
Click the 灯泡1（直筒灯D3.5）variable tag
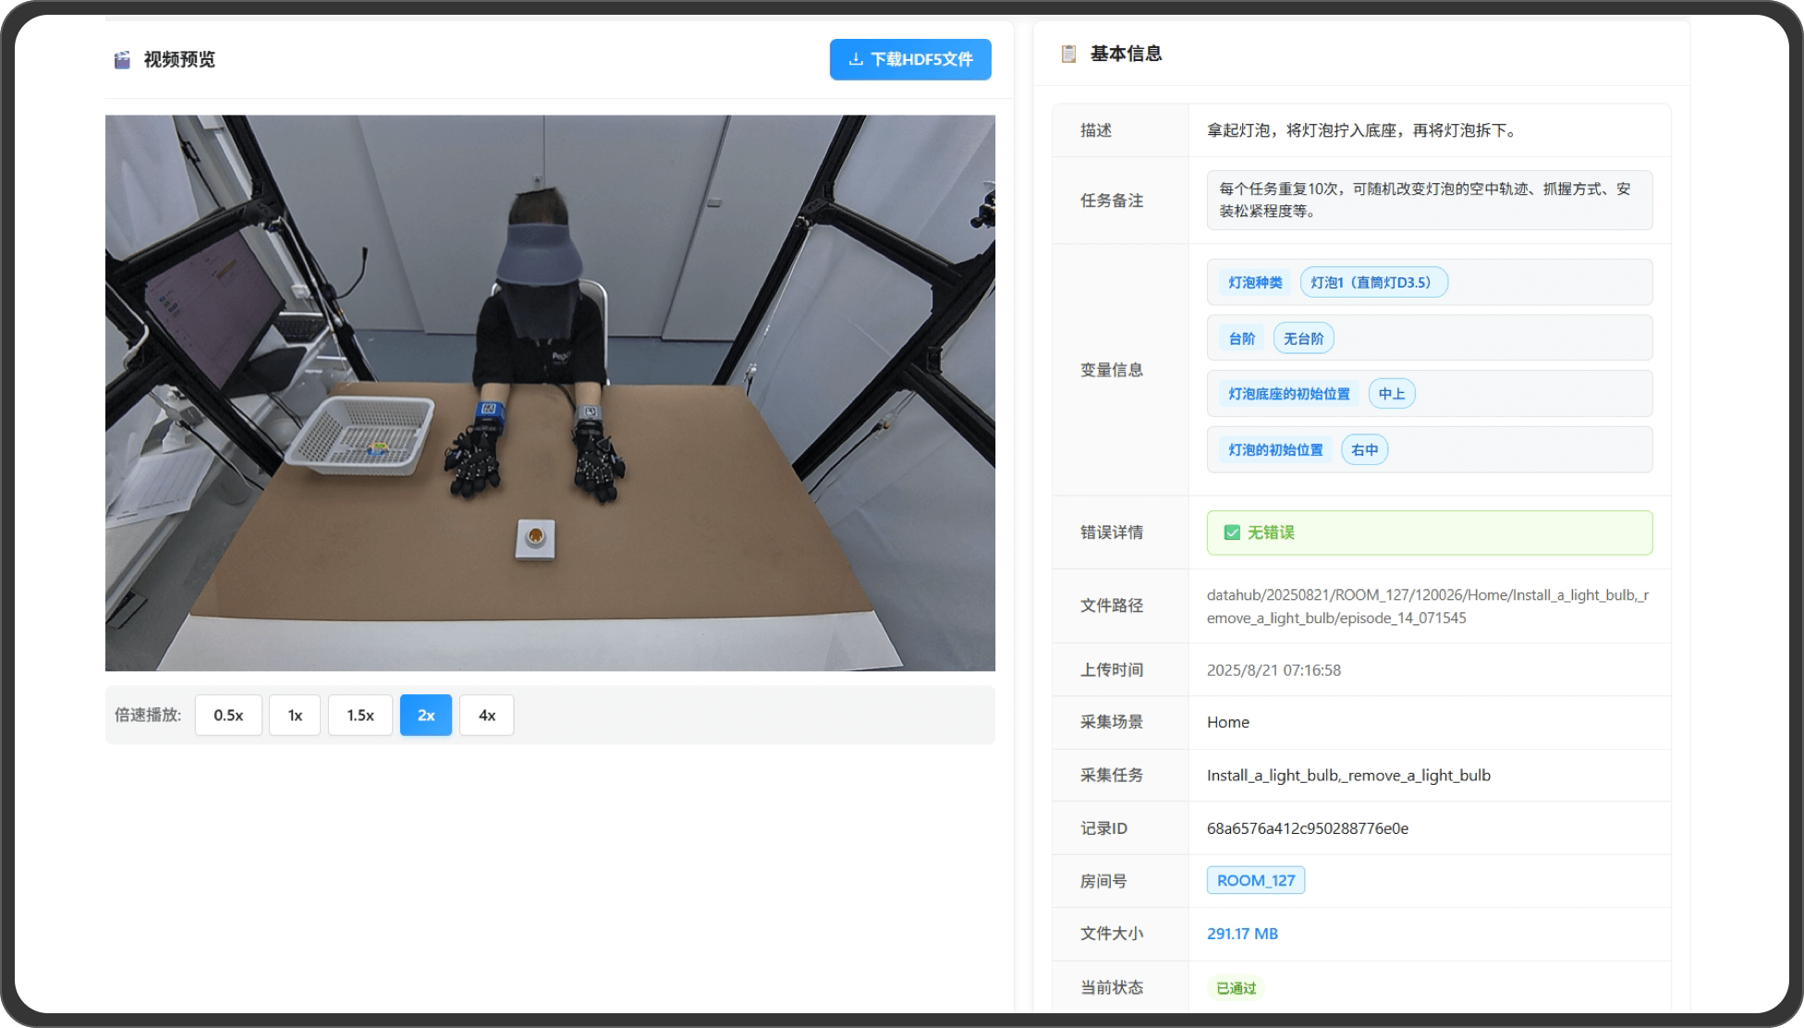pyautogui.click(x=1372, y=282)
